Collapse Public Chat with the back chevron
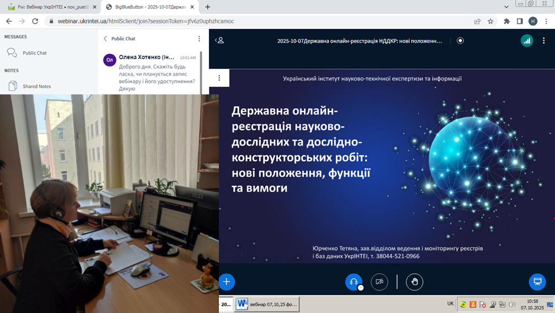Image resolution: width=555 pixels, height=313 pixels. pos(106,39)
